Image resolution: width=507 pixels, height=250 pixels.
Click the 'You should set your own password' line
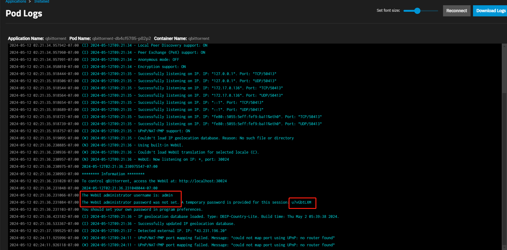point(106,210)
